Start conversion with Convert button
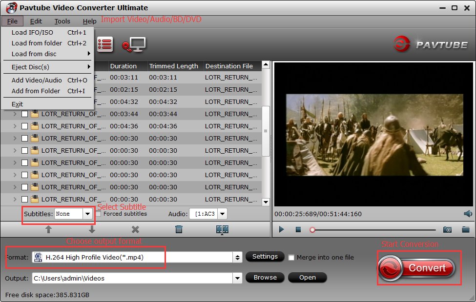 [417, 268]
